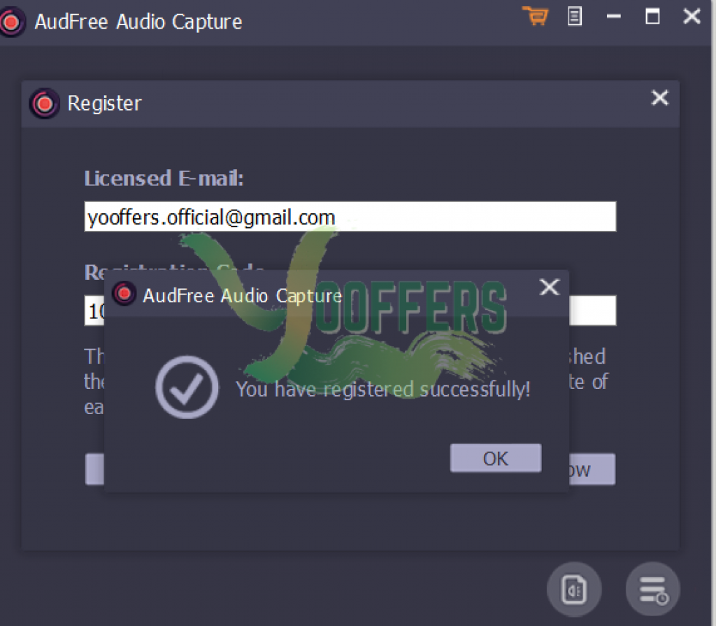Close the AudFree Audio Capture main window
The image size is (716, 626).
pyautogui.click(x=692, y=17)
